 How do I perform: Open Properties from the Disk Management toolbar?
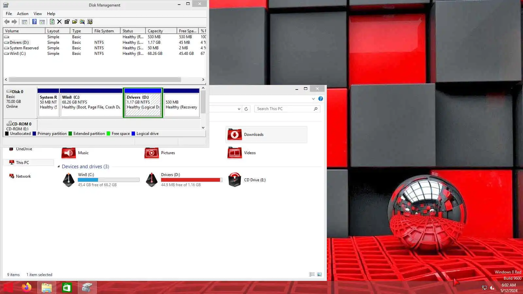click(67, 22)
